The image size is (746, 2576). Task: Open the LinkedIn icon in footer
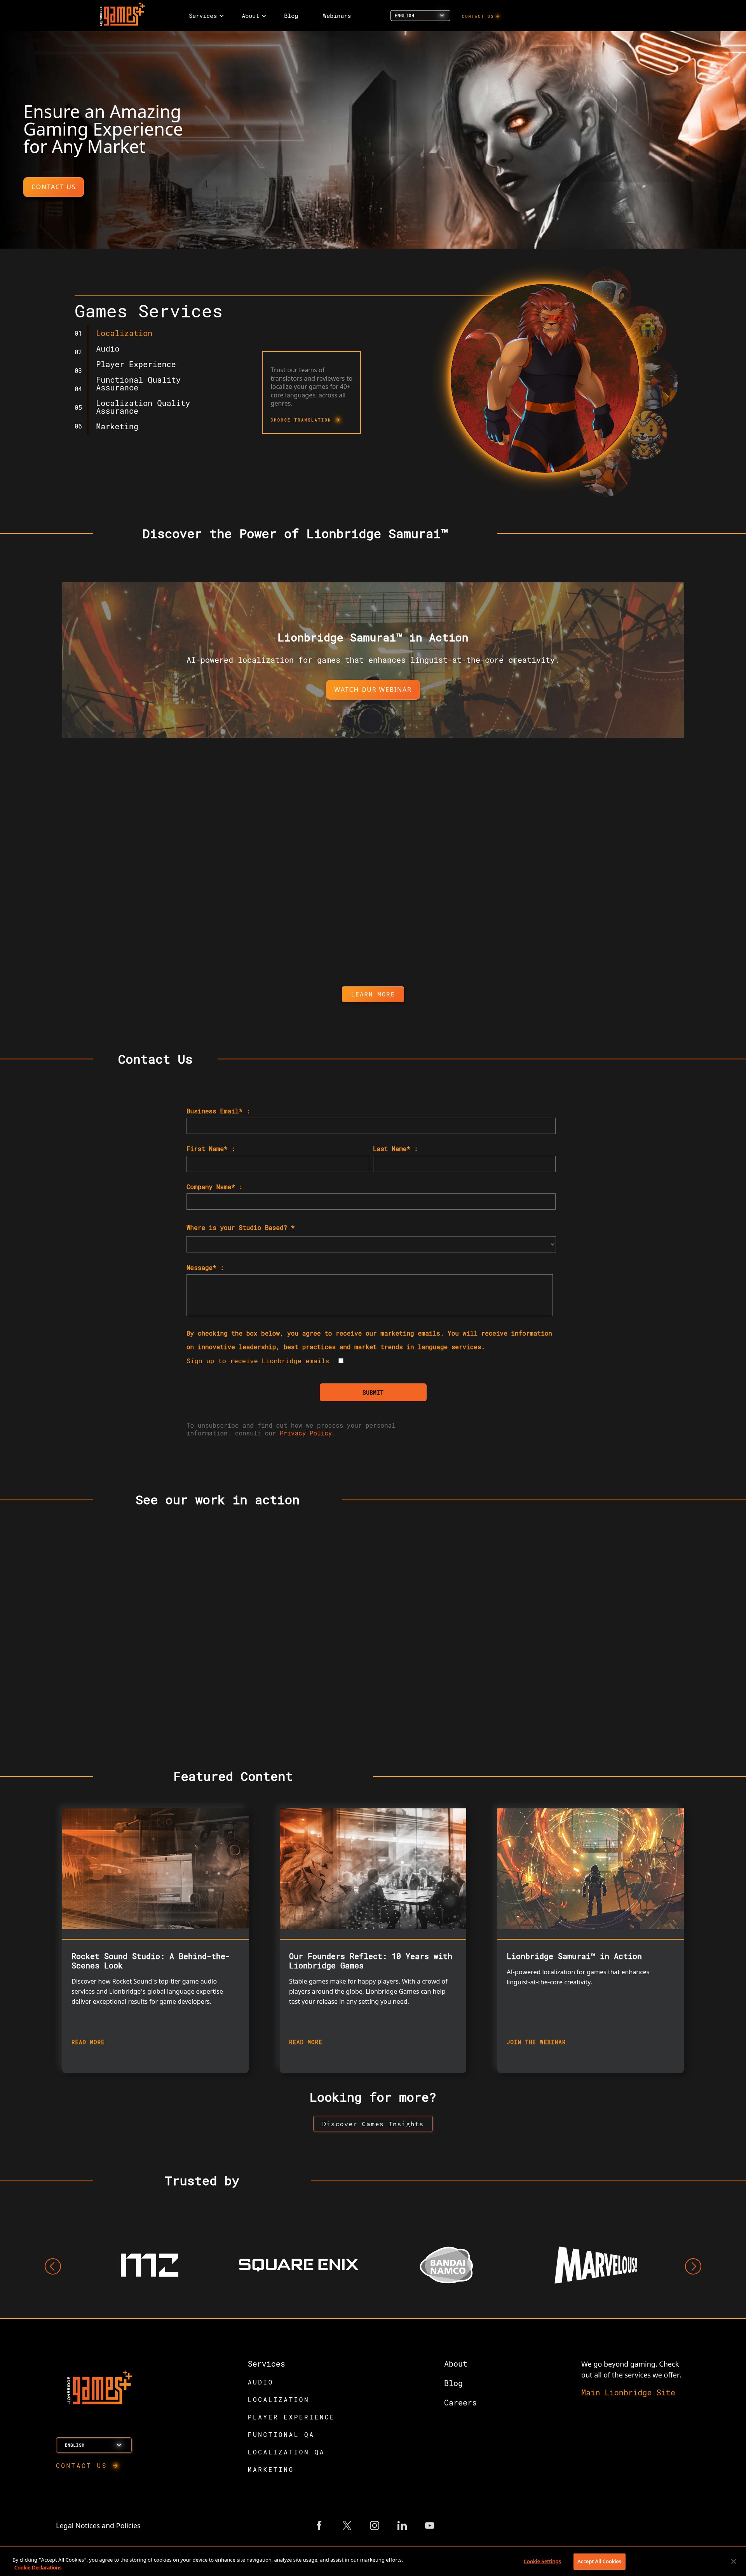(402, 2526)
